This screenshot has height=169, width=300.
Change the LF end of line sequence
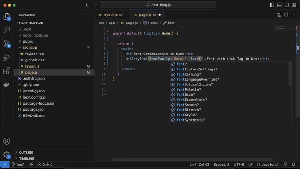tap(250, 164)
